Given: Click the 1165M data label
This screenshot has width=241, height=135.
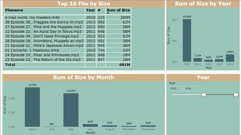Looking at the screenshot, I should (x=71, y=91).
